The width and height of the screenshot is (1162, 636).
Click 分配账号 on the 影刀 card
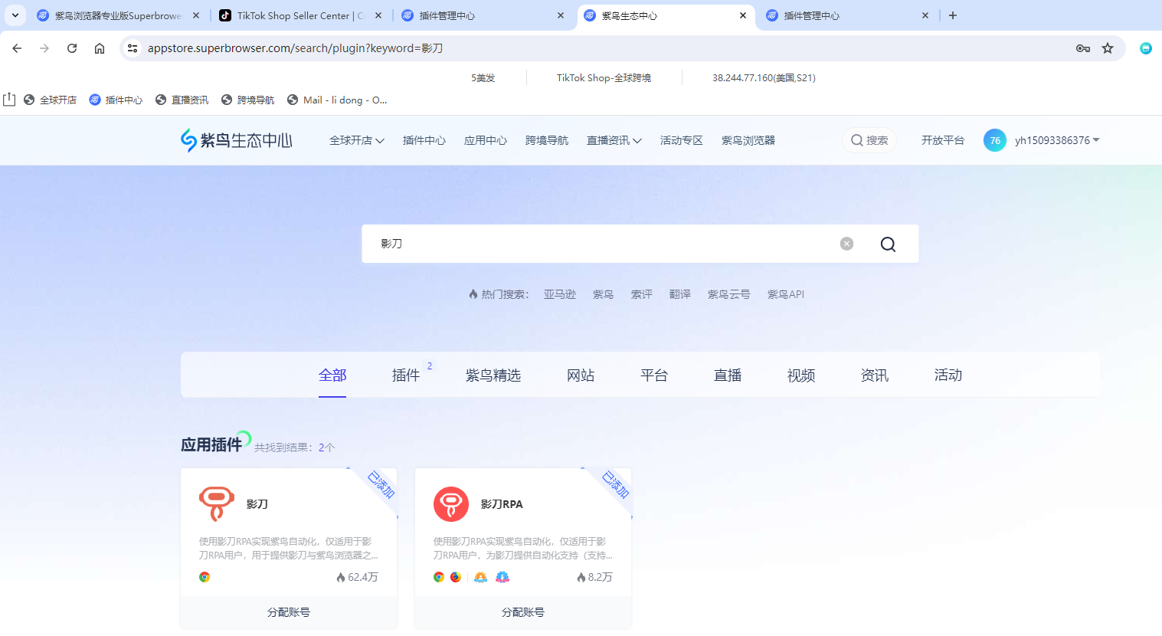tap(289, 612)
